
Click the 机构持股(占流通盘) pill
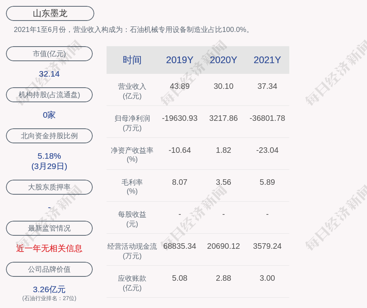[x=49, y=95]
